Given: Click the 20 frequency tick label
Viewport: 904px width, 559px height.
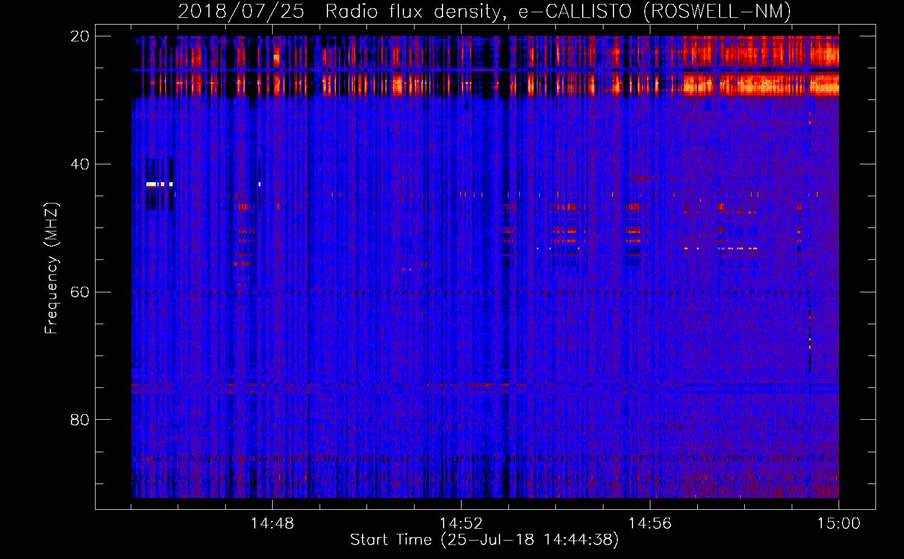Looking at the screenshot, I should [x=79, y=36].
